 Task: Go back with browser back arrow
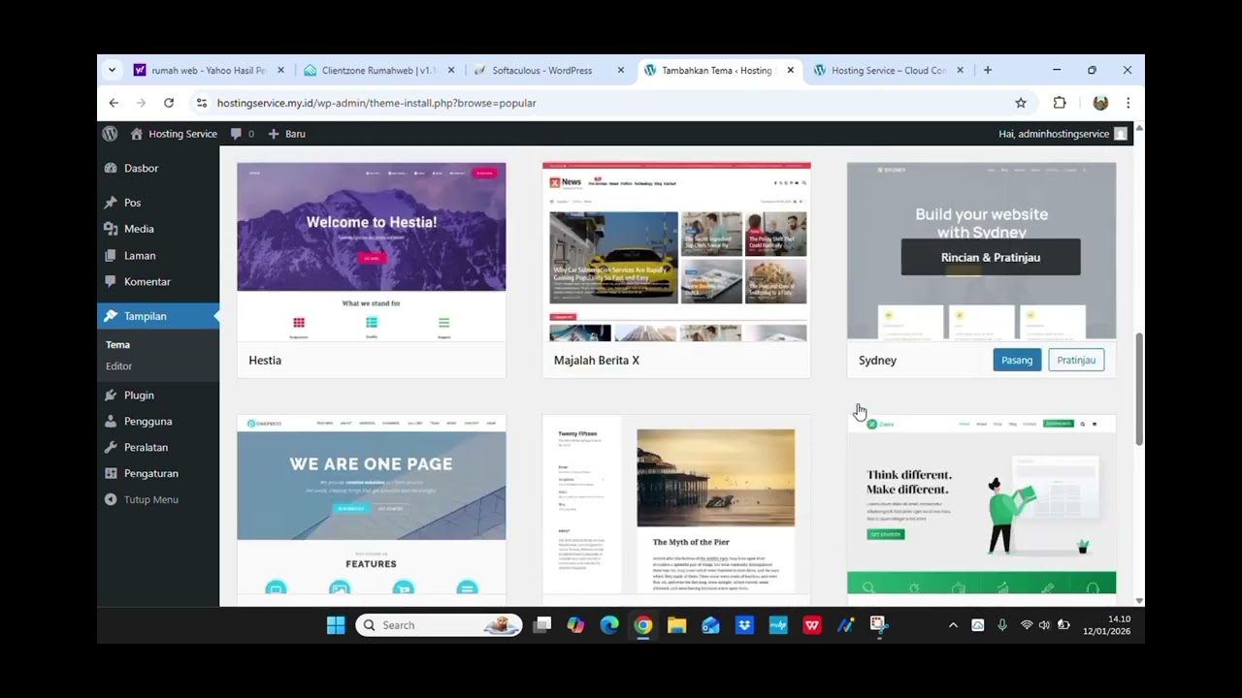(x=114, y=103)
